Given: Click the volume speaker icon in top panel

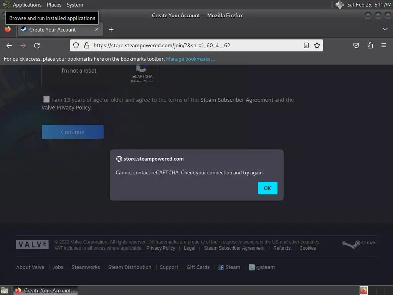Looking at the screenshot, I should pos(340,5).
